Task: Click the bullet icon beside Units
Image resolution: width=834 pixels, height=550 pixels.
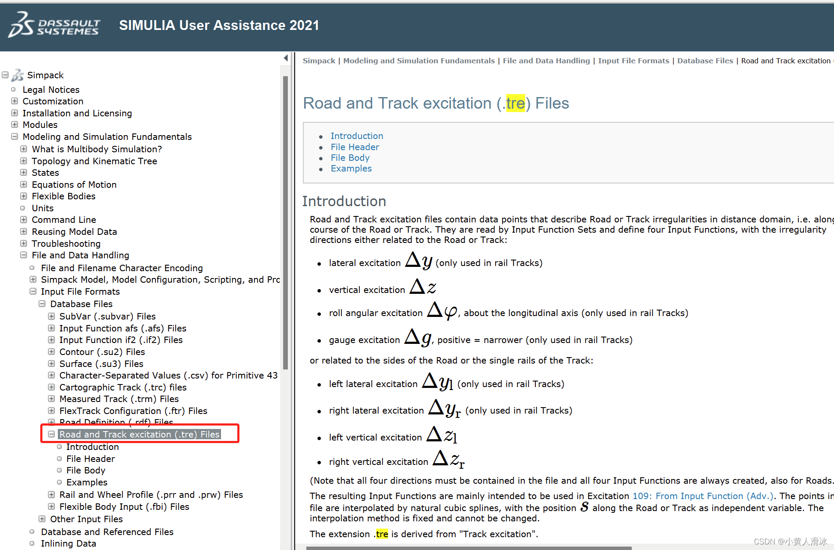Action: click(x=23, y=208)
